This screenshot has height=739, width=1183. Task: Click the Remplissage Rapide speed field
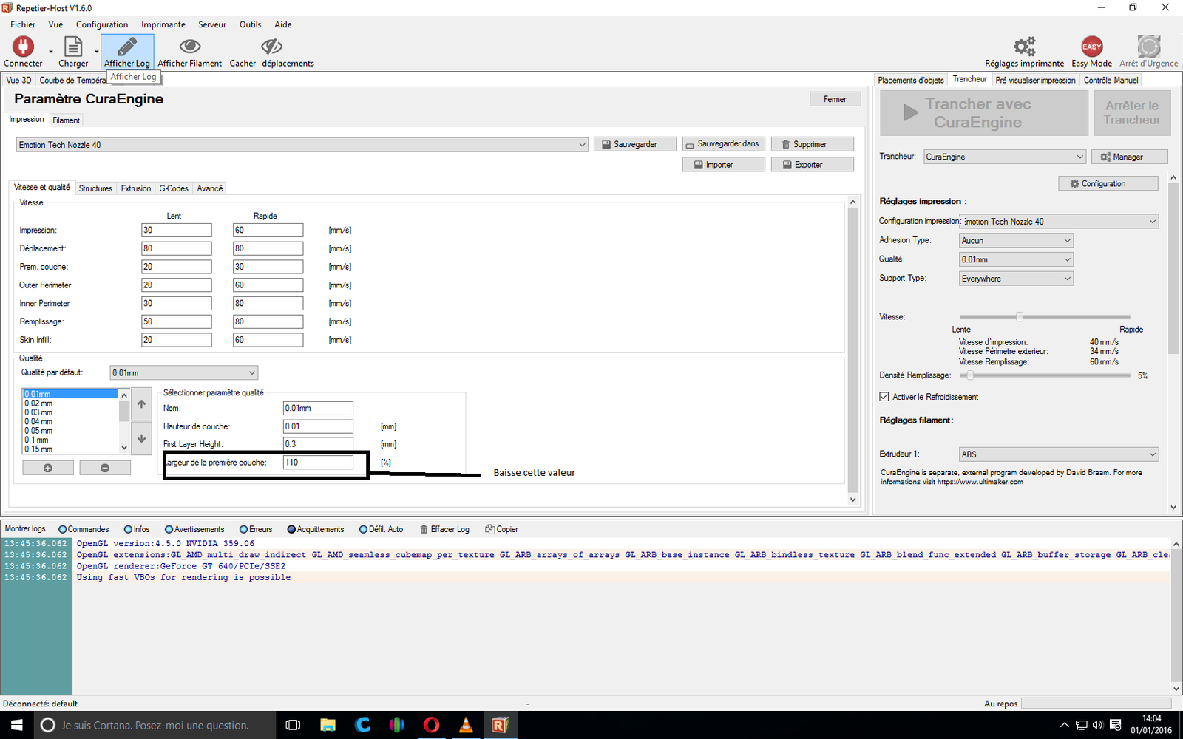pyautogui.click(x=268, y=322)
